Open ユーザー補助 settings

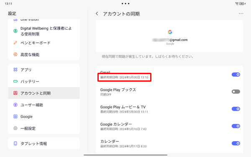point(44,105)
